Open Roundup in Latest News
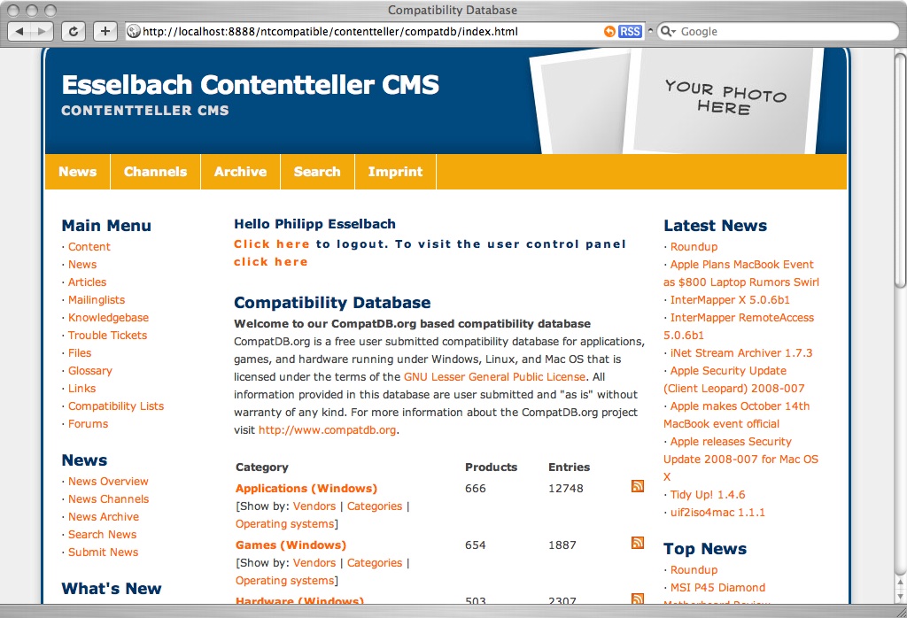The width and height of the screenshot is (907, 618). tap(694, 247)
